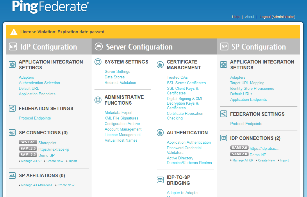The width and height of the screenshot is (307, 197).
Task: Open the Demo IdP connection
Action: coord(258,155)
